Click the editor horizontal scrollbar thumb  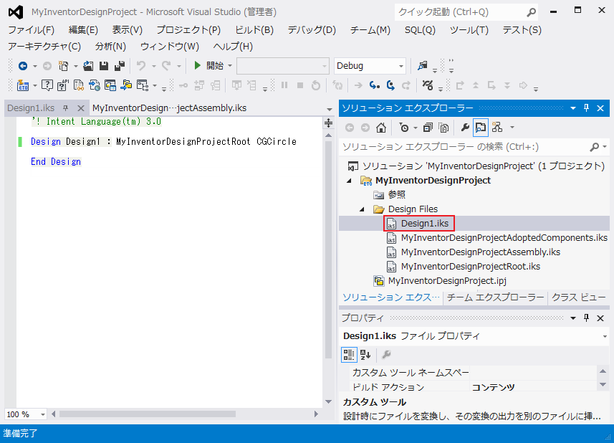(148, 414)
